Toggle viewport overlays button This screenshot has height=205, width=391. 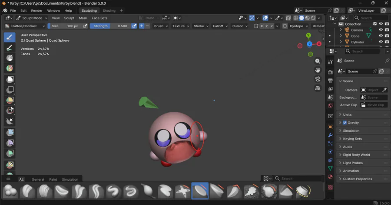pos(265,18)
